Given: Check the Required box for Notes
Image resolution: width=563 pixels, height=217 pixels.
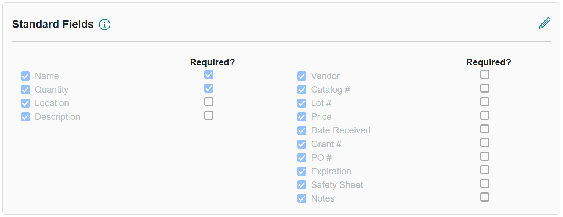Looking at the screenshot, I should [485, 197].
